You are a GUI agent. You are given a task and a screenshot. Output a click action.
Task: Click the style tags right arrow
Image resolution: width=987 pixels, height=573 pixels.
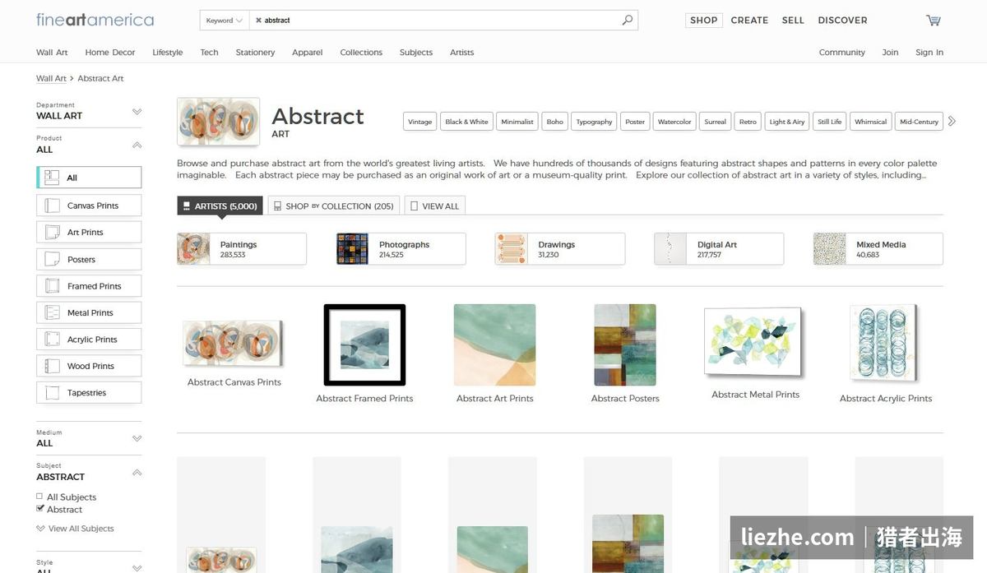952,121
